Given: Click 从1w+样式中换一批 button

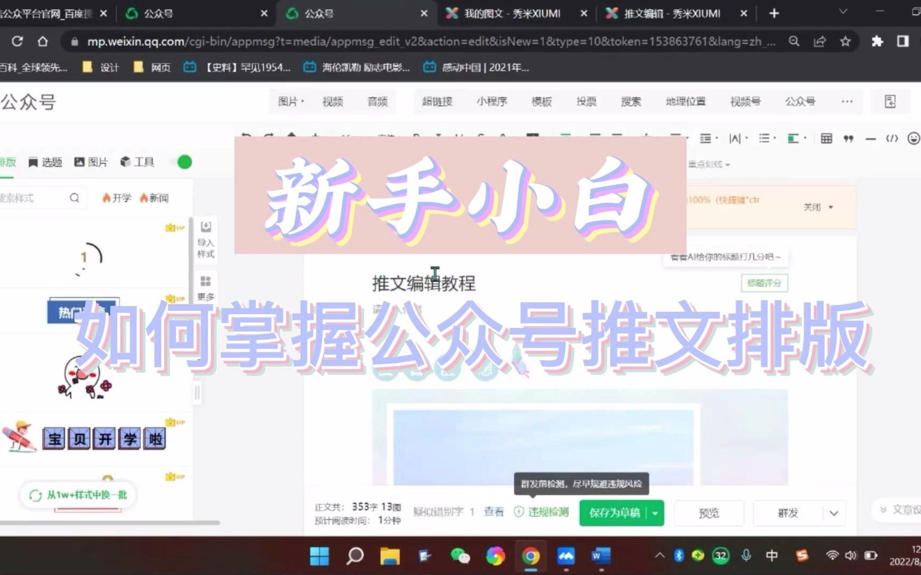Looking at the screenshot, I should click(78, 495).
